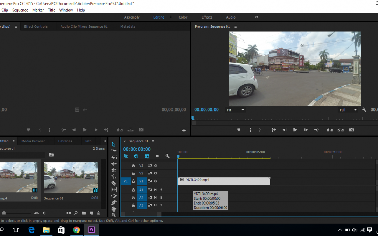The height and width of the screenshot is (236, 378).
Task: Step forward one frame in Program monitor
Action: tap(306, 130)
